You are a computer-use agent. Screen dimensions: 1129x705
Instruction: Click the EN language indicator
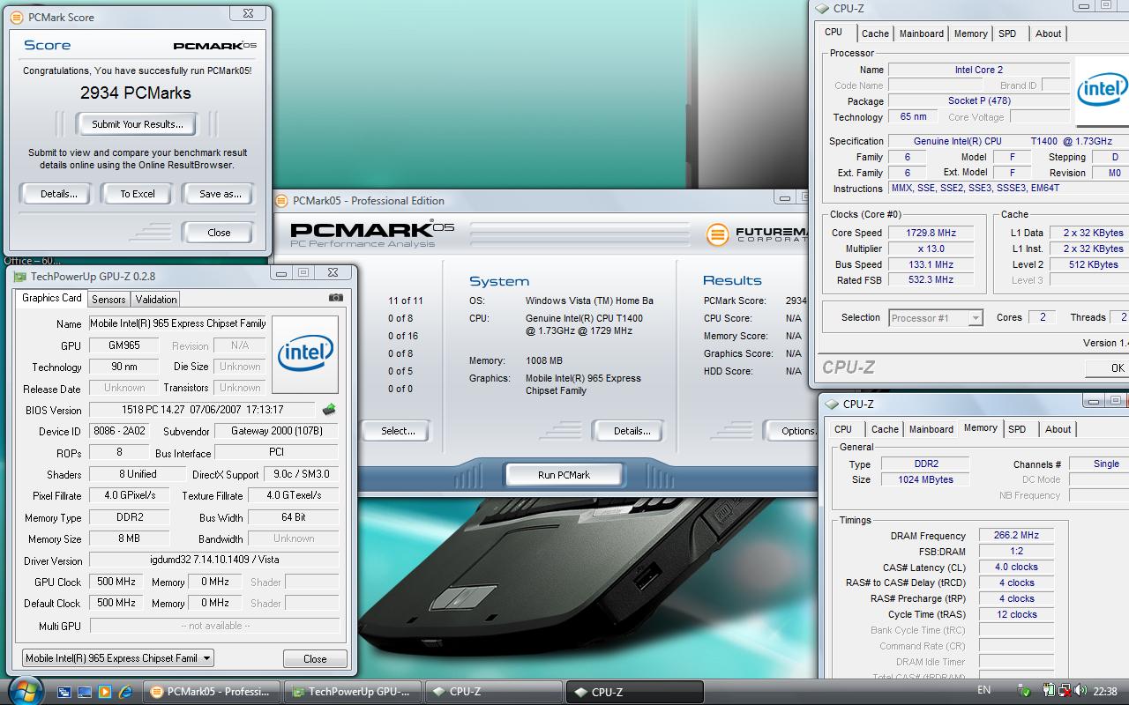pyautogui.click(x=983, y=690)
